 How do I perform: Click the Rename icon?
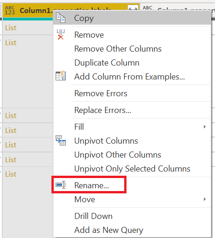[x=61, y=185]
